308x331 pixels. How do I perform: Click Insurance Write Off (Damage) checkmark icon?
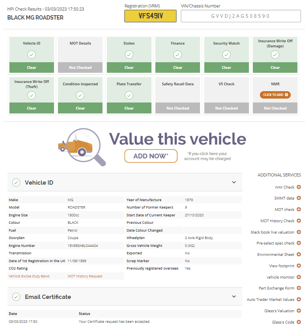[275, 55]
